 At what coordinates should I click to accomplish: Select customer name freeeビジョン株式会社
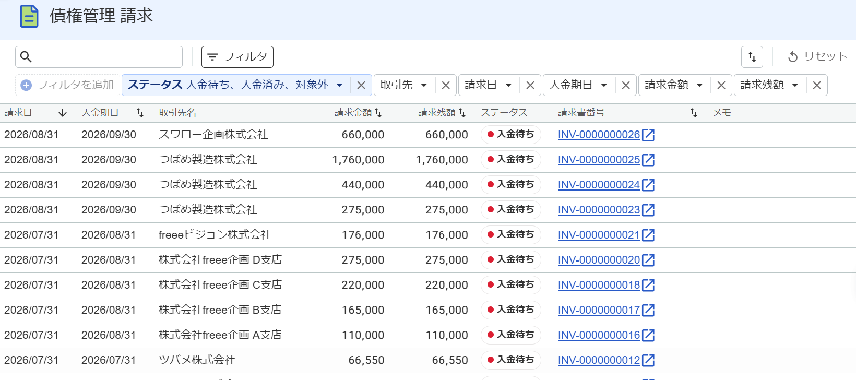(x=215, y=235)
